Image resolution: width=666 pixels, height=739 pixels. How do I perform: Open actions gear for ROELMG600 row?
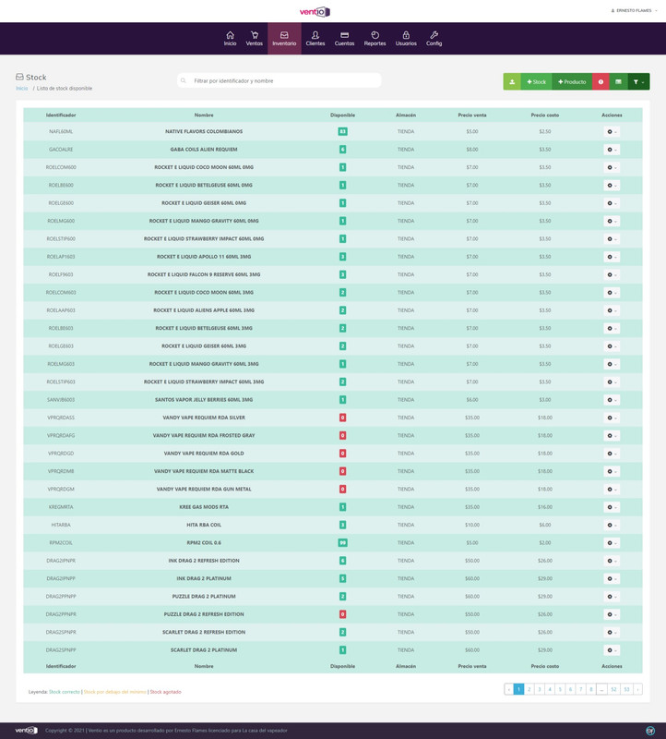coord(612,221)
